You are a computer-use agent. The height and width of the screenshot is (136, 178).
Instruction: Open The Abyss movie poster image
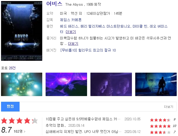[22, 31]
